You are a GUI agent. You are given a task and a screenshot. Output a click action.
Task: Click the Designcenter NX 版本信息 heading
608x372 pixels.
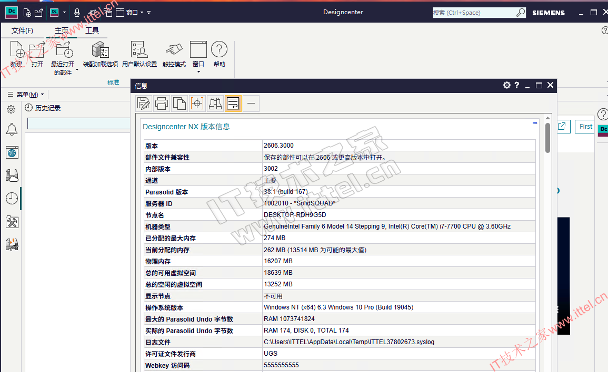click(186, 127)
